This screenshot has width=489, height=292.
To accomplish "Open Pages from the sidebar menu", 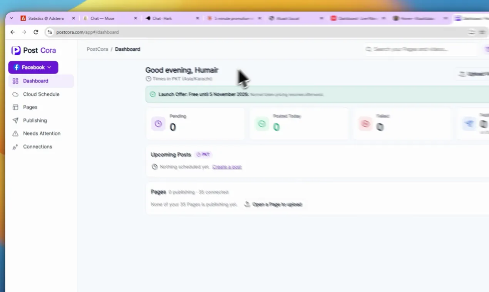I will click(41, 107).
